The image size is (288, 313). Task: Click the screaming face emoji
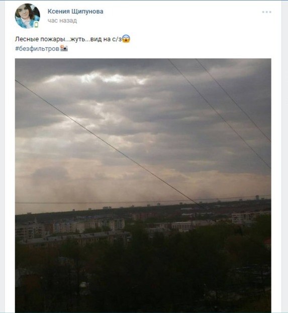pos(126,39)
